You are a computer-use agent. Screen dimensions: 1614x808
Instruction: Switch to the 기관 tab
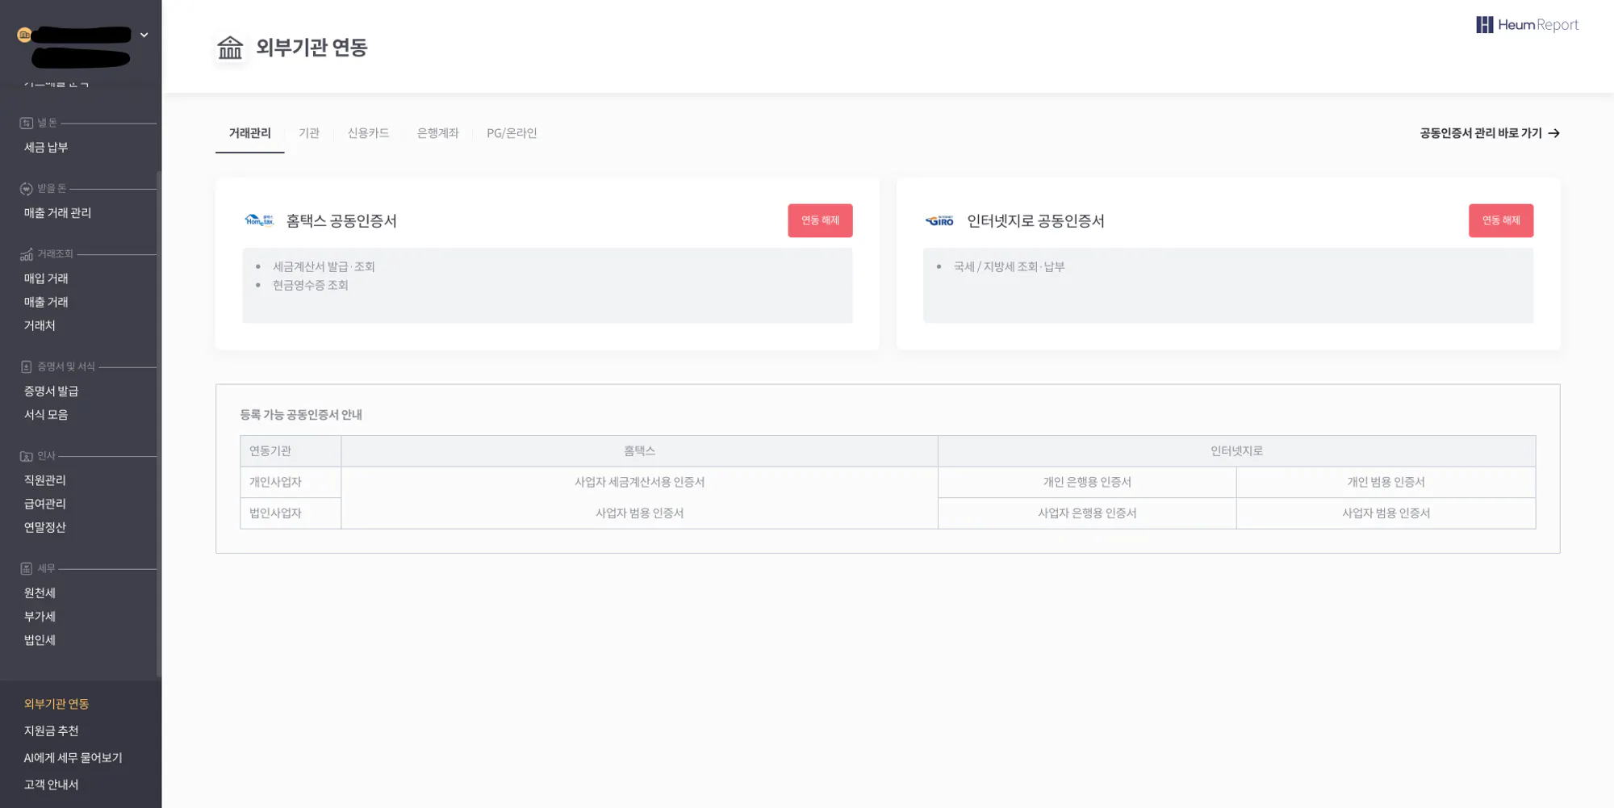pos(309,133)
